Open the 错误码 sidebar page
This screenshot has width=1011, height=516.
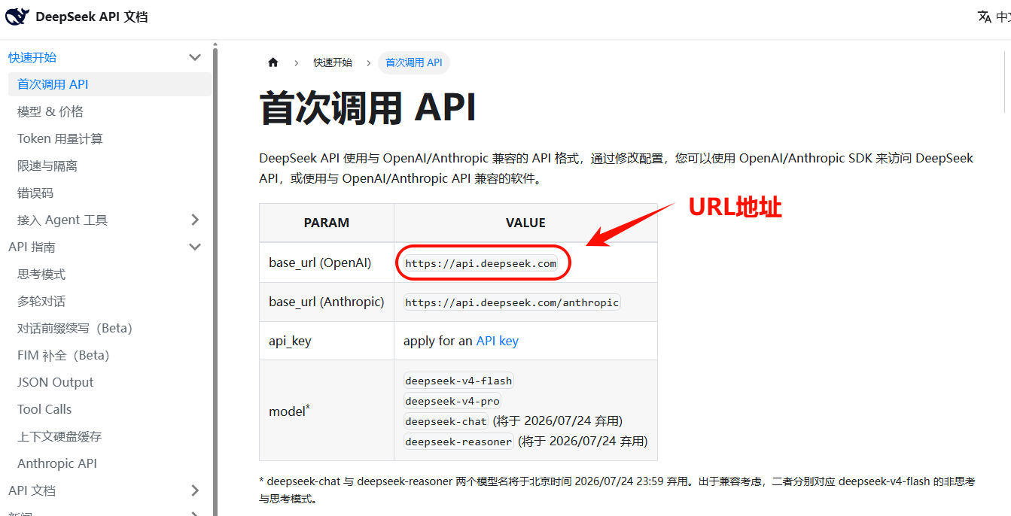point(35,193)
